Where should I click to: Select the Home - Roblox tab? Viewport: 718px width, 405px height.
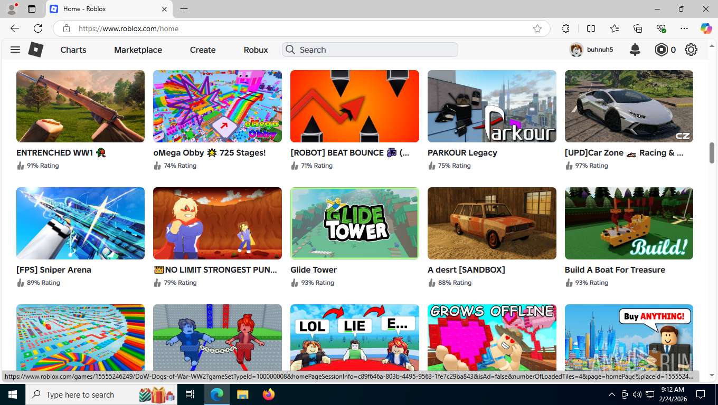[x=109, y=9]
